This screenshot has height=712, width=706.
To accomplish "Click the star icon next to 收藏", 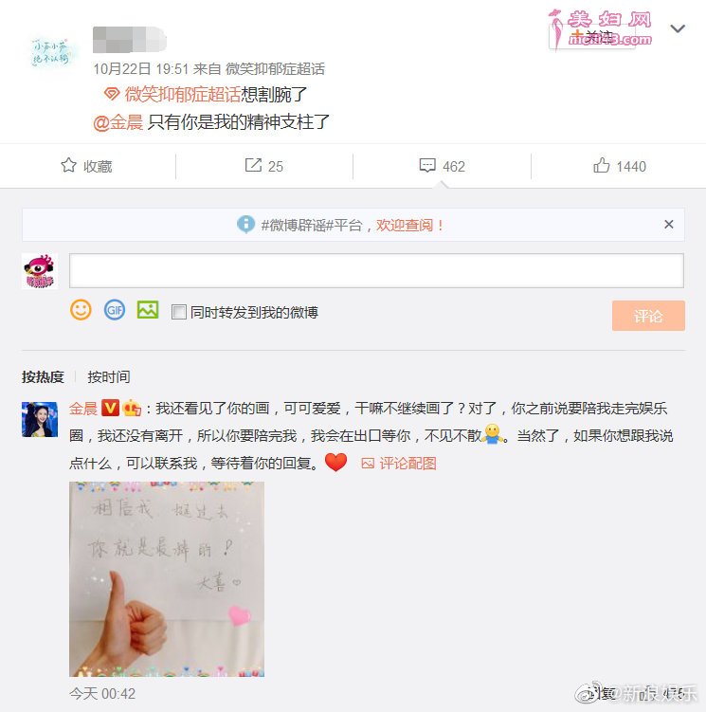I will (x=68, y=165).
